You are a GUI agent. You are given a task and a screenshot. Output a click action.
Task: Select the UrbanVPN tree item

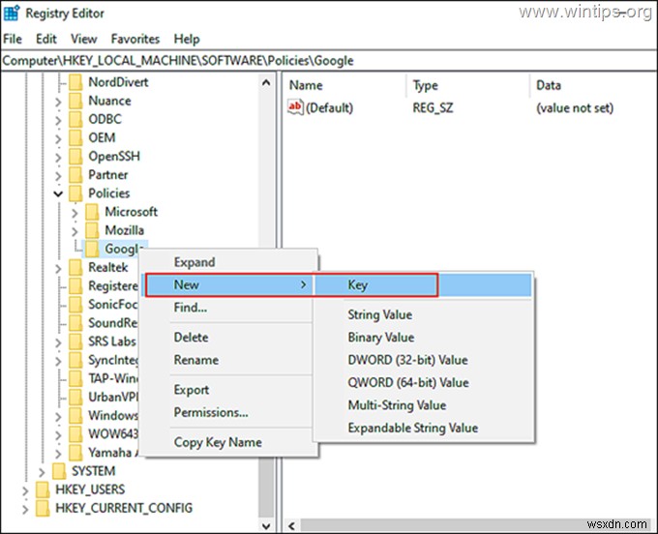(113, 397)
